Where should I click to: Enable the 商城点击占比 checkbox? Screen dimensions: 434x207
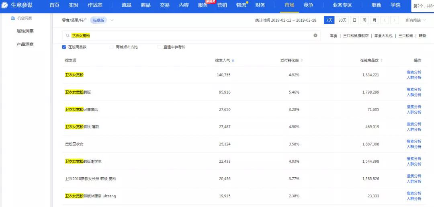[x=111, y=47]
